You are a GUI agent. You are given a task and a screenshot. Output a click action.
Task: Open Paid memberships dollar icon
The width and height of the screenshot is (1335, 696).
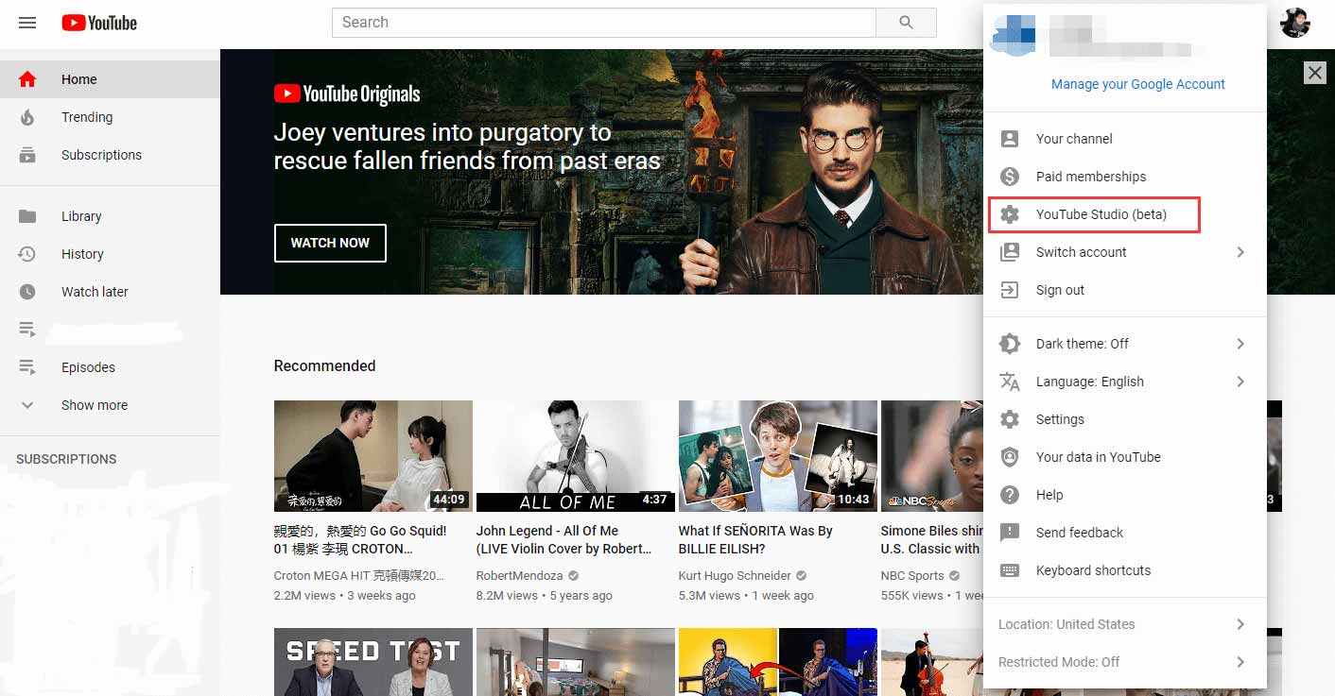tap(1010, 177)
